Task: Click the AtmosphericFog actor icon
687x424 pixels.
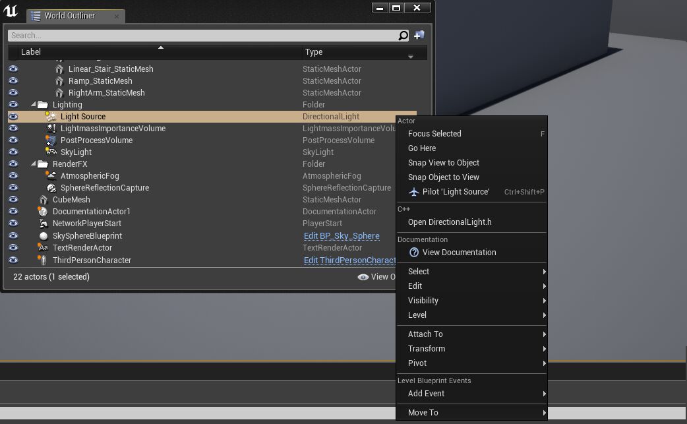Action: (51, 176)
